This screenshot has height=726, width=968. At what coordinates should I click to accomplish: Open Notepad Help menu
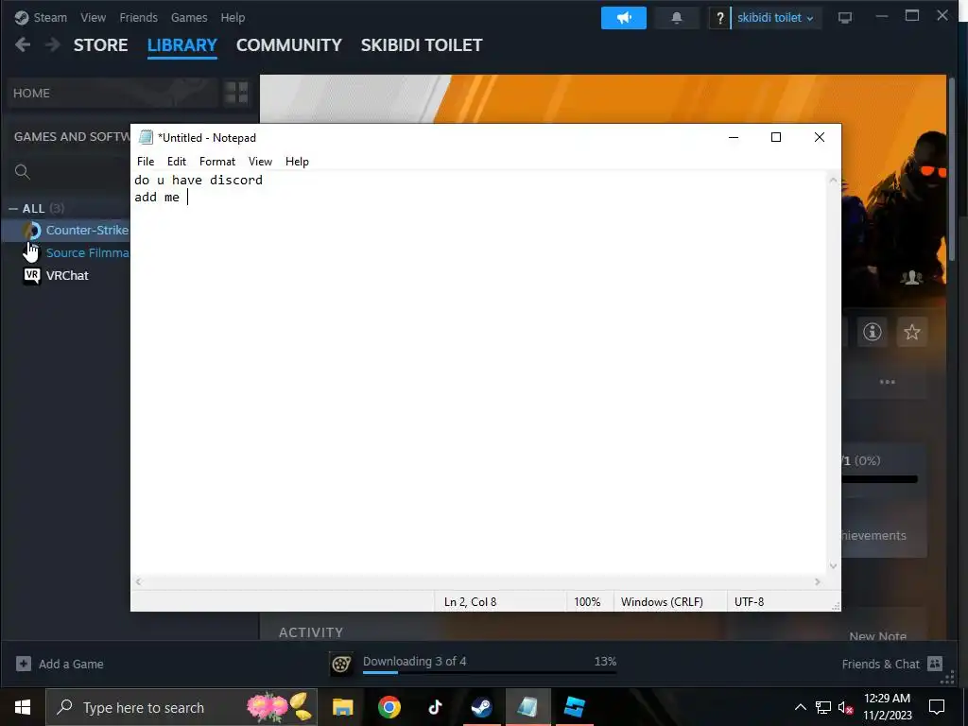point(297,161)
